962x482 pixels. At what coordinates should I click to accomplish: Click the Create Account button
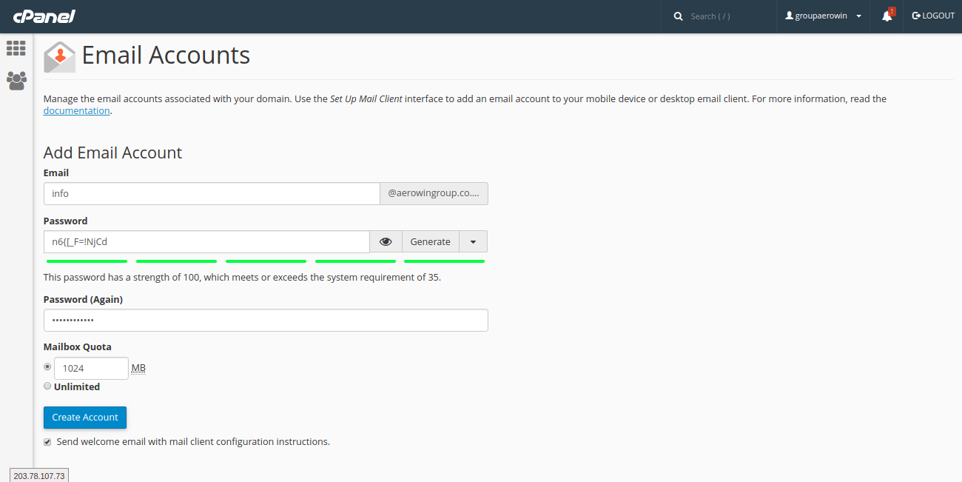[85, 418]
